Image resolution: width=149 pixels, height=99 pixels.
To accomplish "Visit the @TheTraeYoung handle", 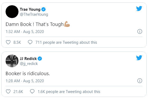I will tap(34, 14).
